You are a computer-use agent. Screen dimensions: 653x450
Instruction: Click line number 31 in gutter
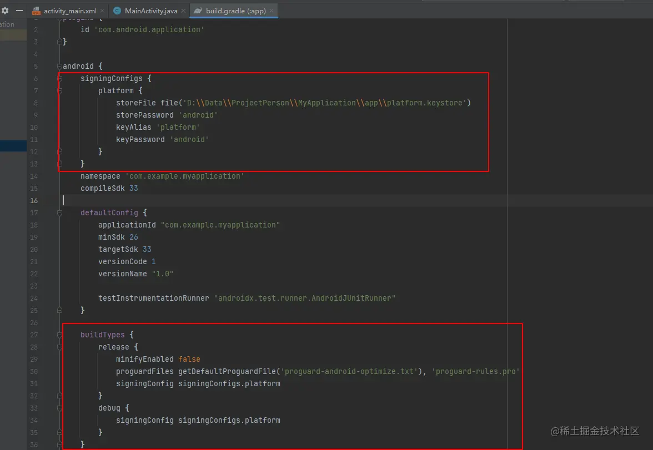tap(34, 383)
